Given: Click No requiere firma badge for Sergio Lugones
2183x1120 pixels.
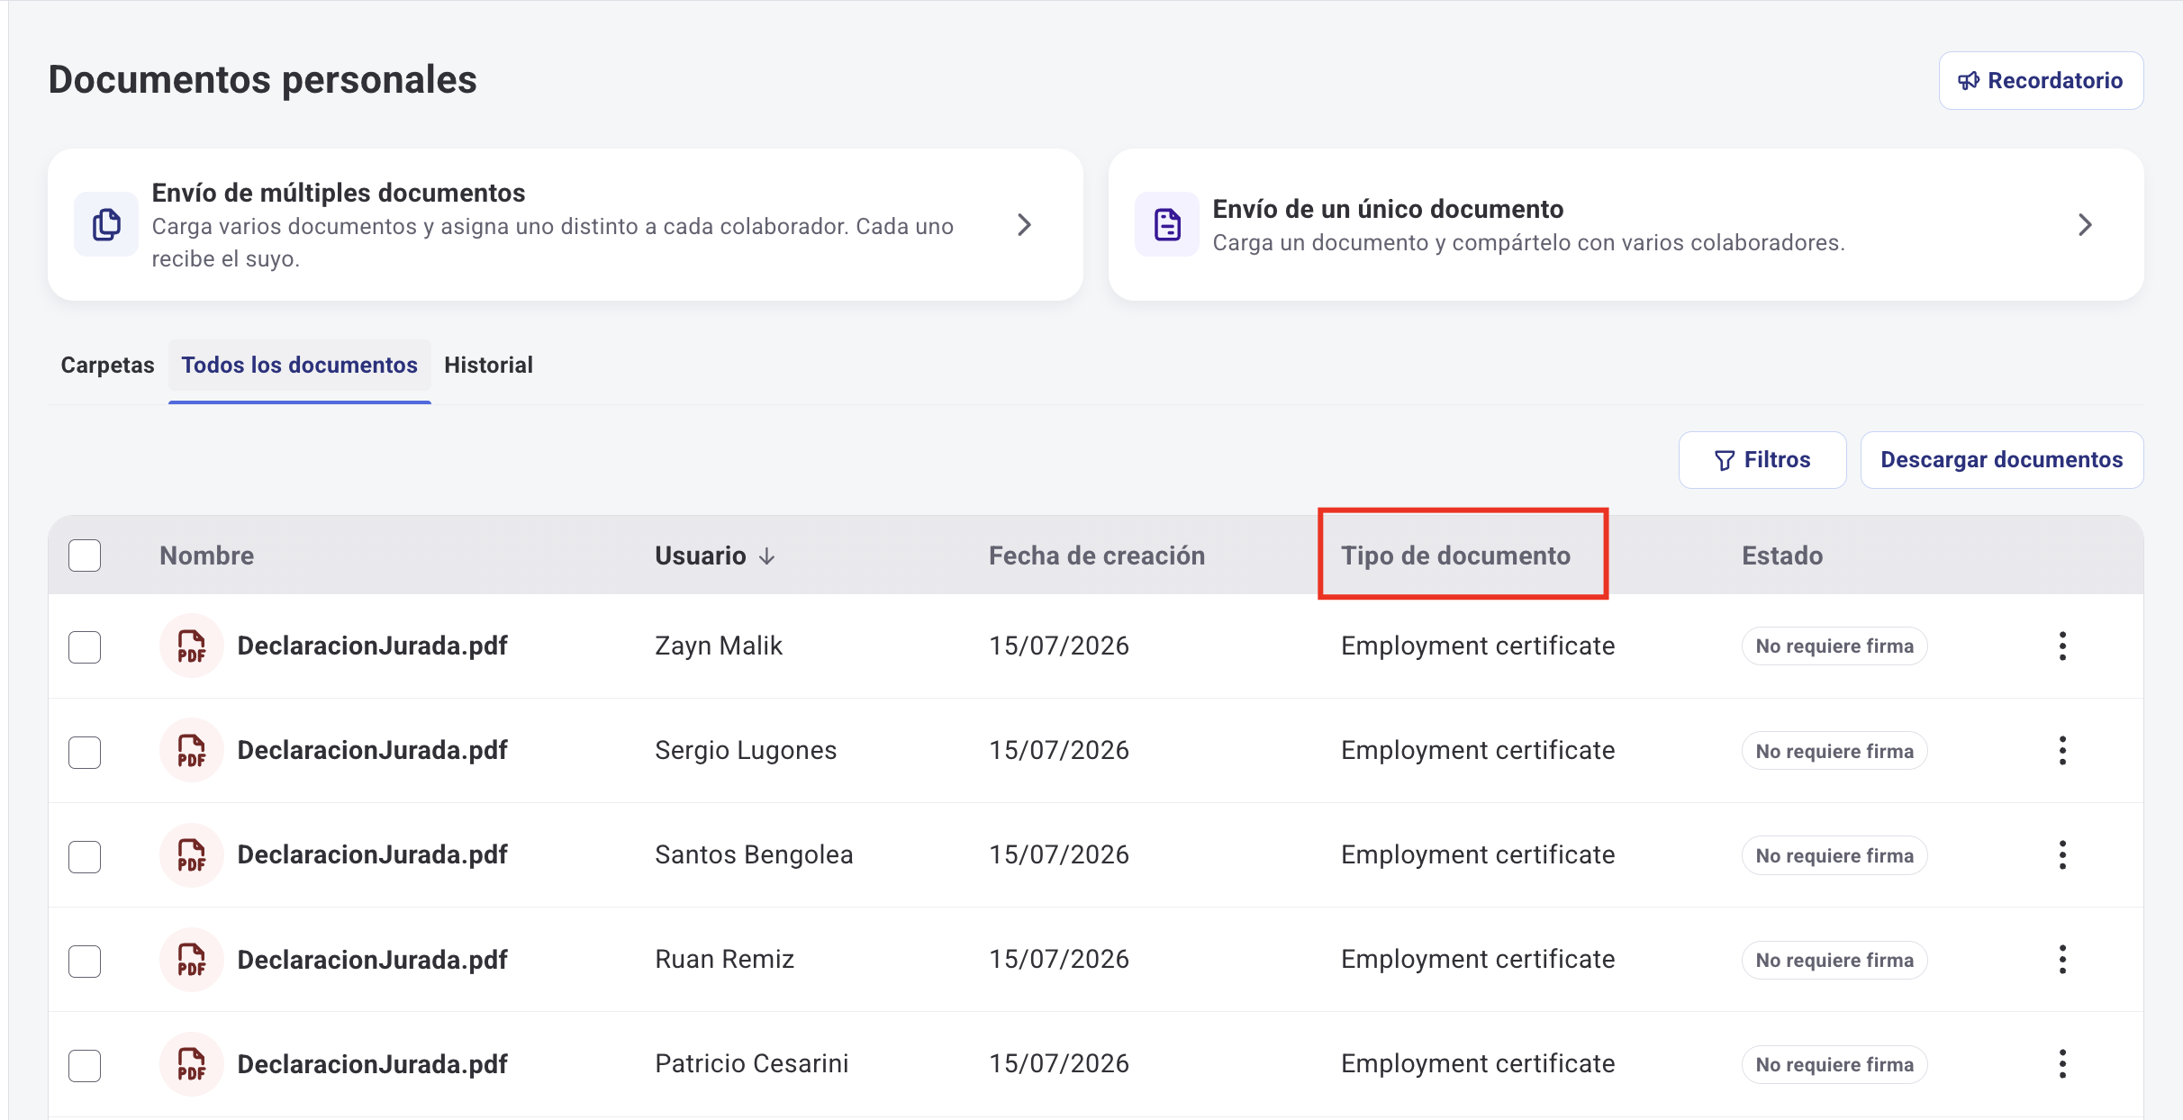Looking at the screenshot, I should 1834,751.
